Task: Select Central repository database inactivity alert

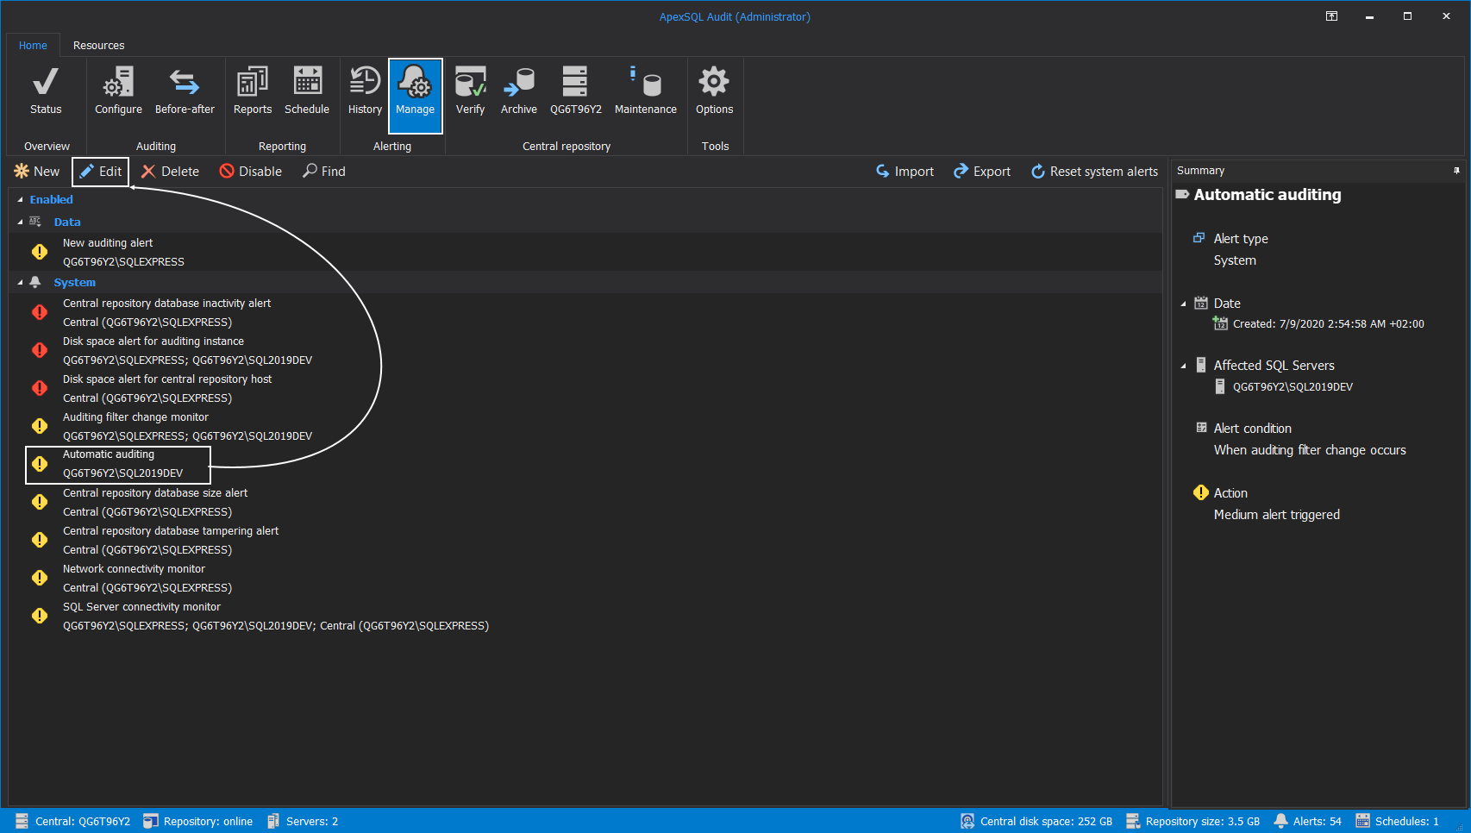Action: 586,312
